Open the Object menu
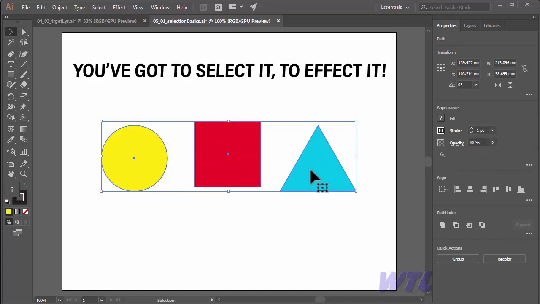Screen dimensions: 540x304 pyautogui.click(x=59, y=7)
